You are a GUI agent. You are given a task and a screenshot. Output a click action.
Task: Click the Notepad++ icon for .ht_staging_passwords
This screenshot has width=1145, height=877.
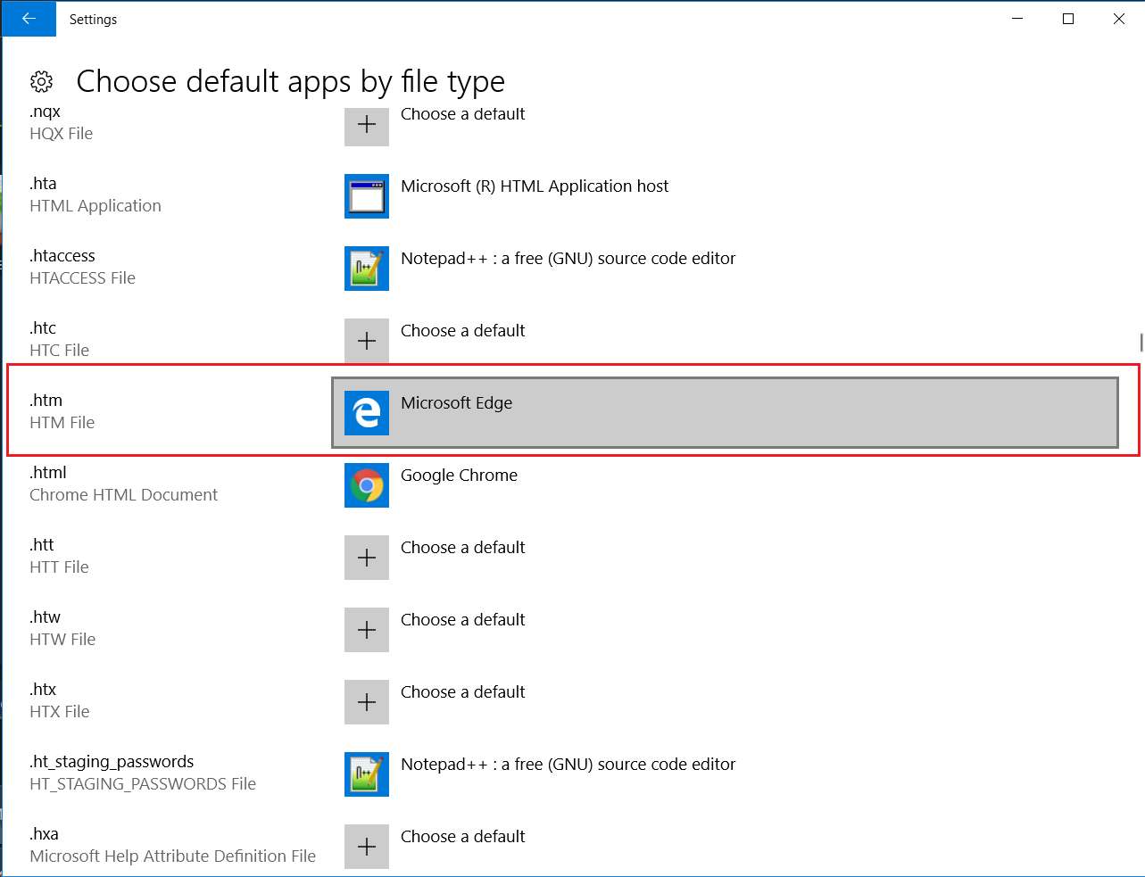point(367,774)
